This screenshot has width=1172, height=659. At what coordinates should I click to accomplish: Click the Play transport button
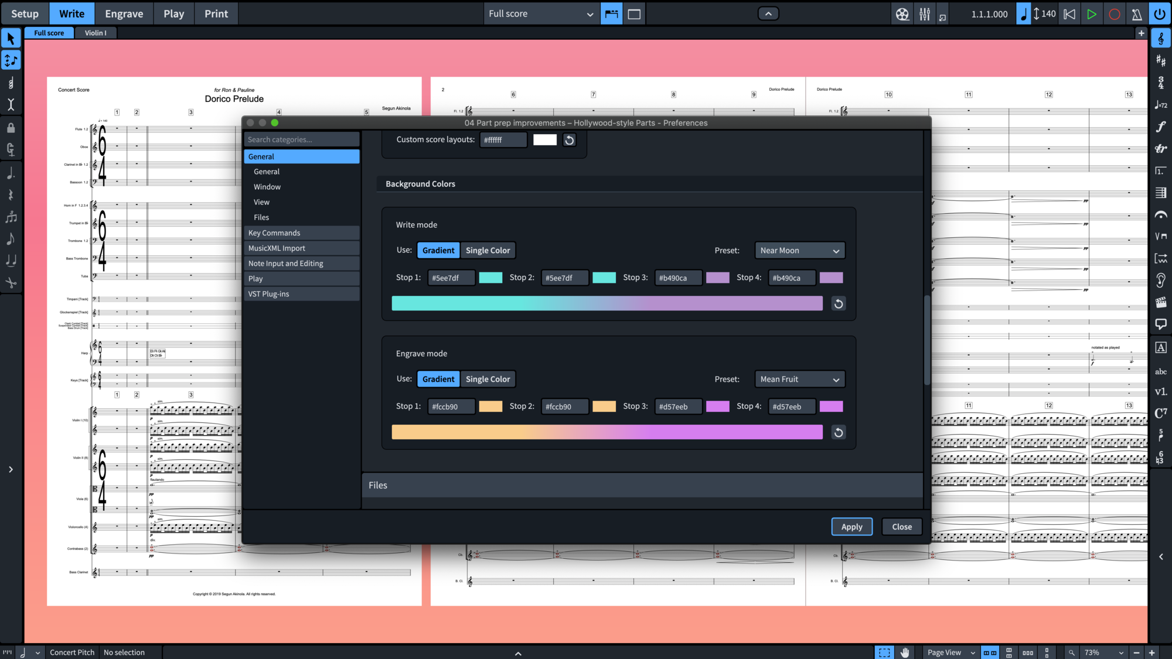tap(1091, 14)
